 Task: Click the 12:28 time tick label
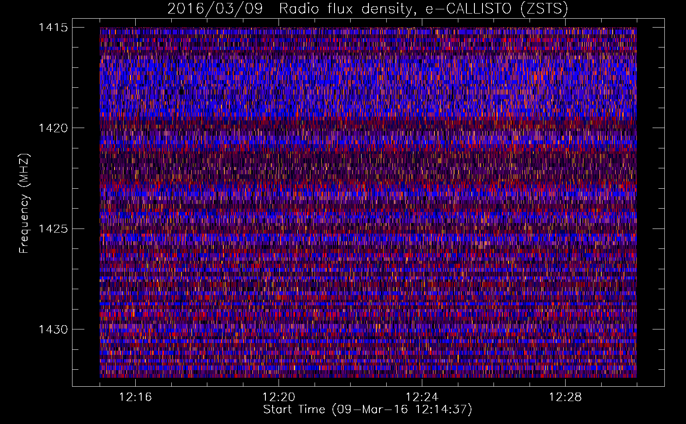click(565, 397)
